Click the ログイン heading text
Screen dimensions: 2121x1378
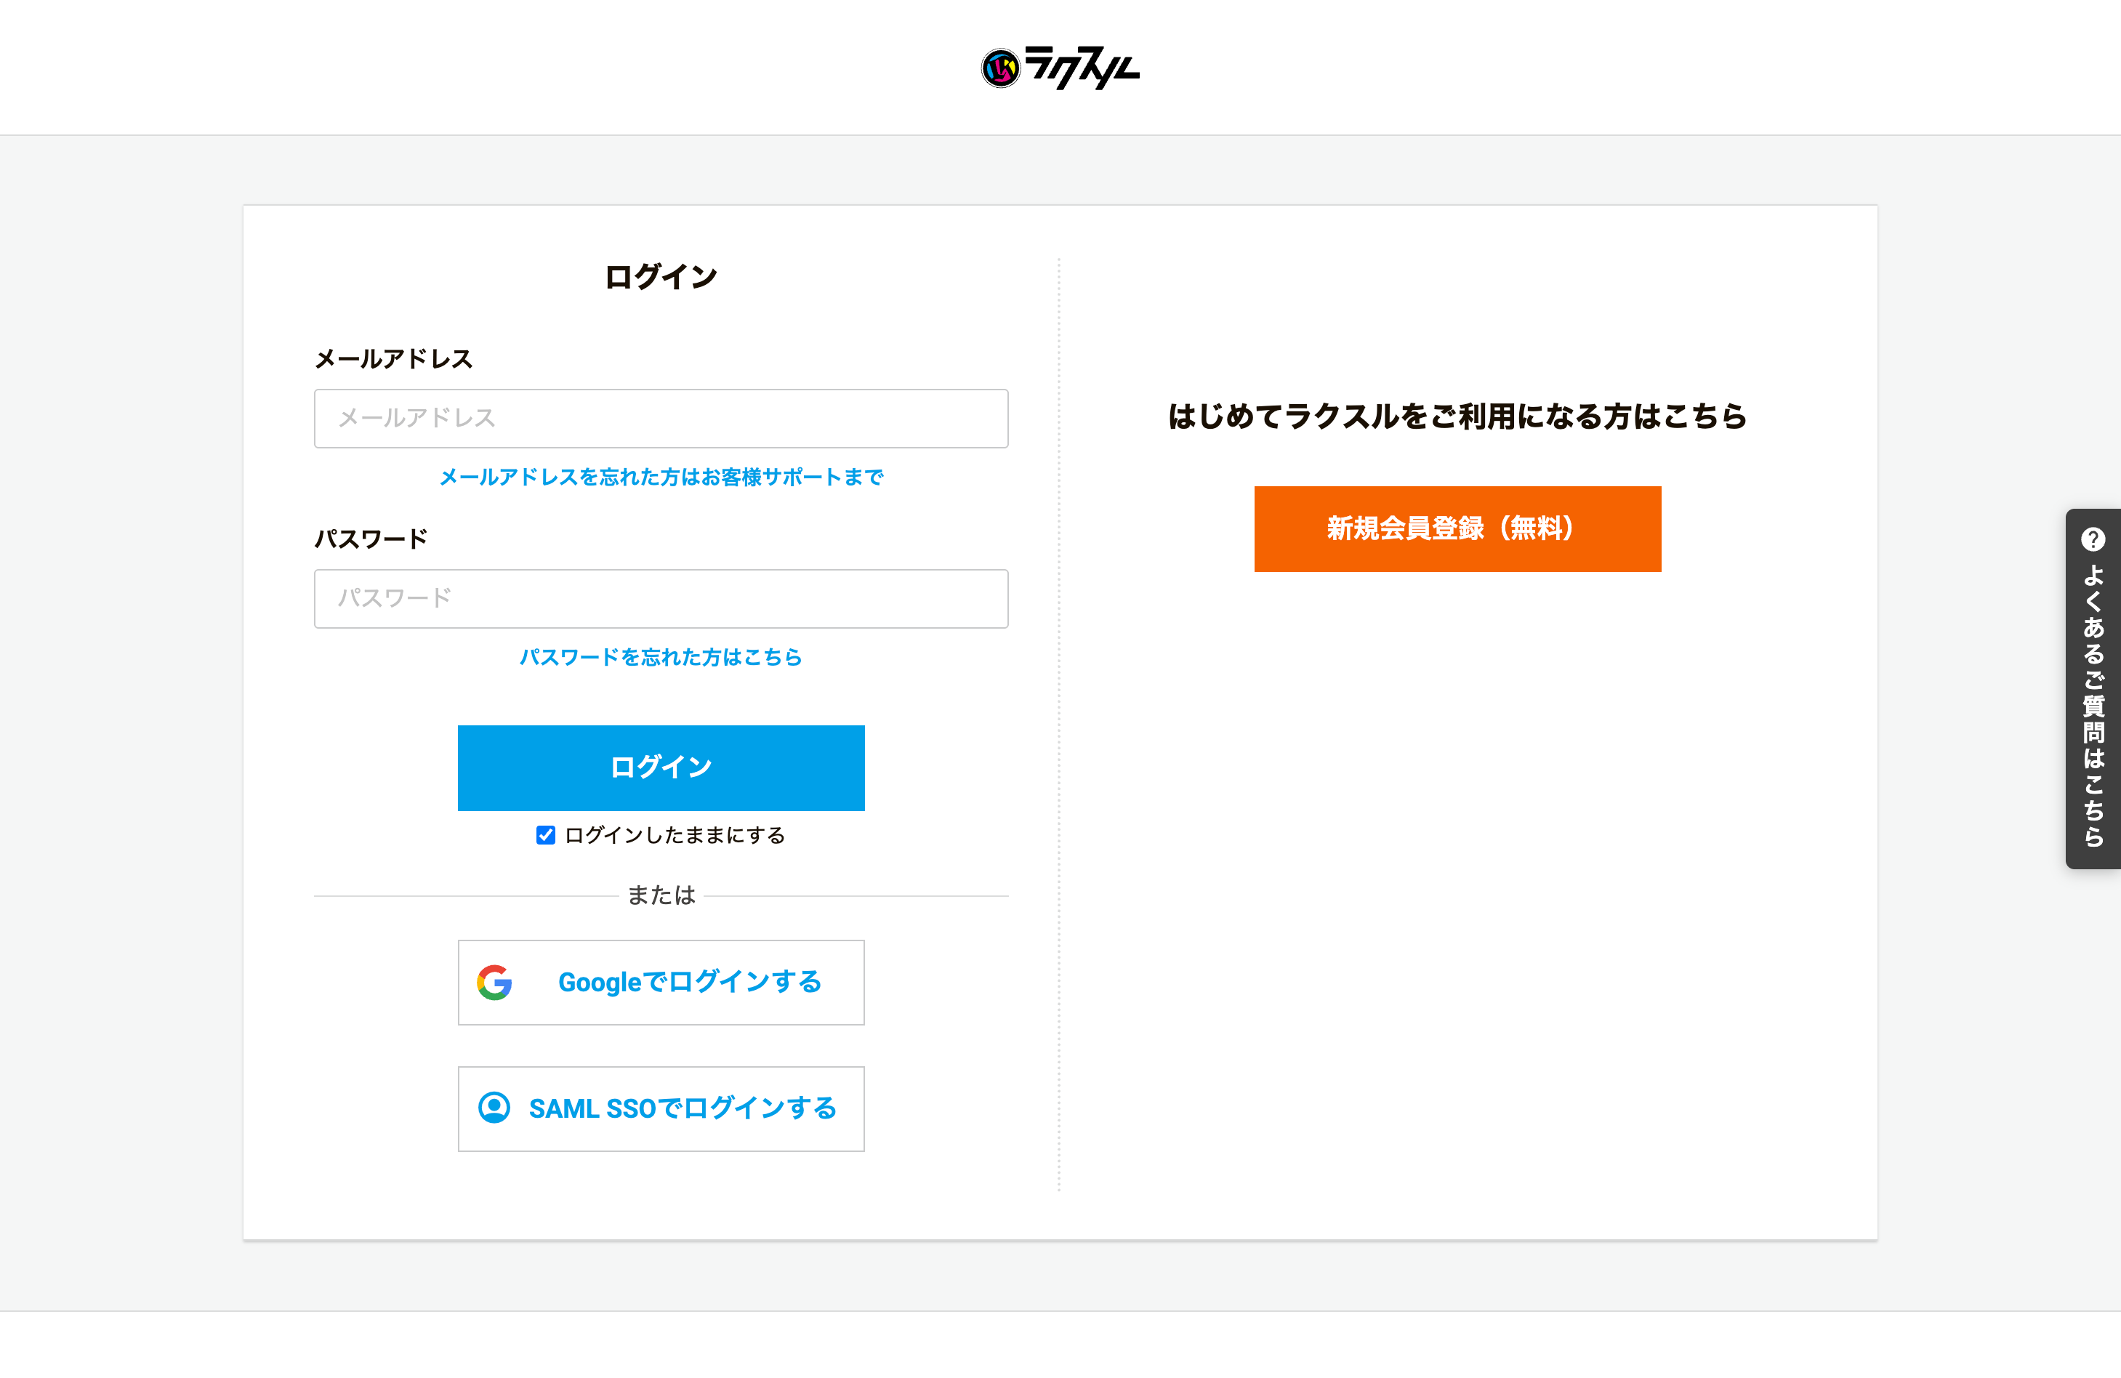(x=661, y=277)
